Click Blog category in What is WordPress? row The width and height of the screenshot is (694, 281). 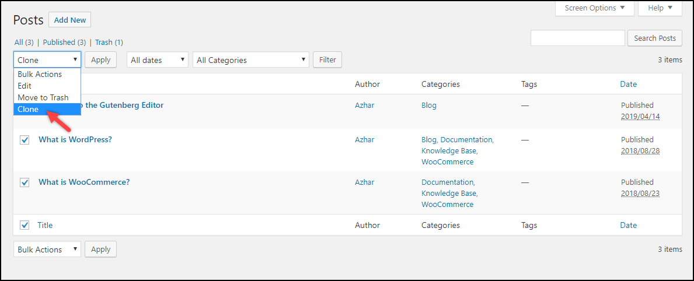tap(429, 139)
